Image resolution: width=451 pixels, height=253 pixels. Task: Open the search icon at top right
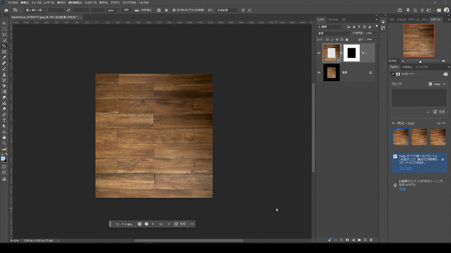pos(415,10)
